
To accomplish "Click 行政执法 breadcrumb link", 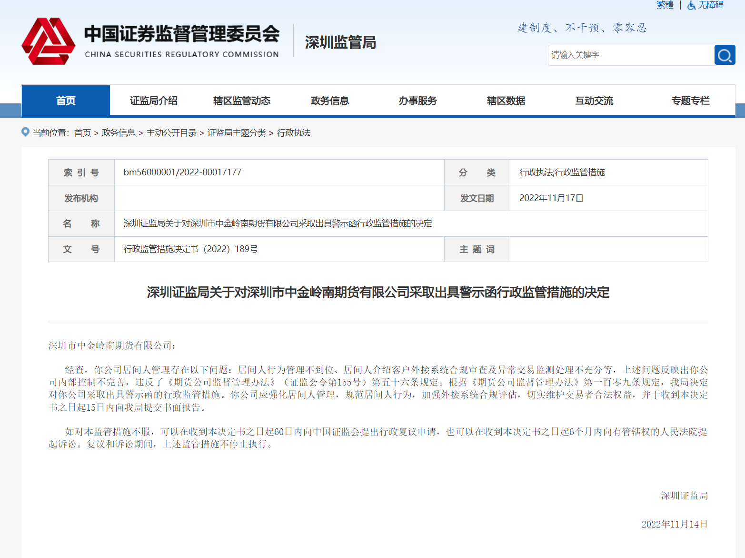I will (294, 133).
